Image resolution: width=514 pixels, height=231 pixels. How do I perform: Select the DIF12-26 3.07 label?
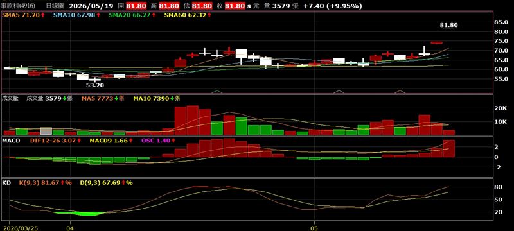[55, 141]
